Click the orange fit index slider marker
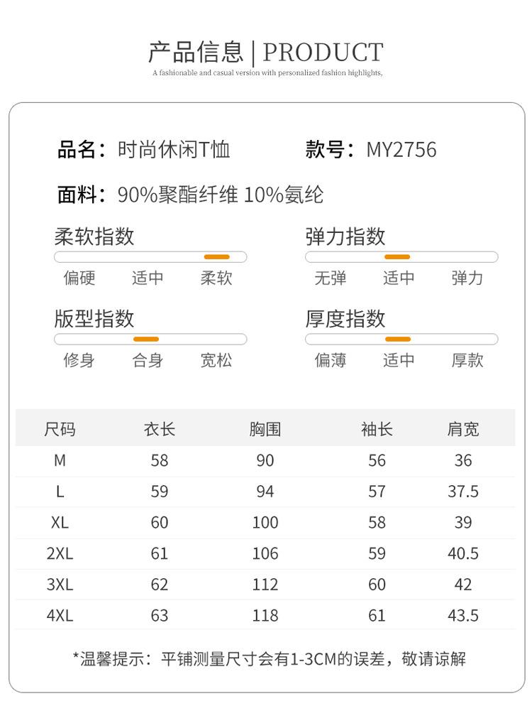 coord(146,340)
